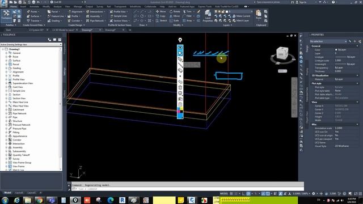363x204 pixels.
Task: Click the Parcel tool in Create Design
Action: pyautogui.click(x=54, y=11)
